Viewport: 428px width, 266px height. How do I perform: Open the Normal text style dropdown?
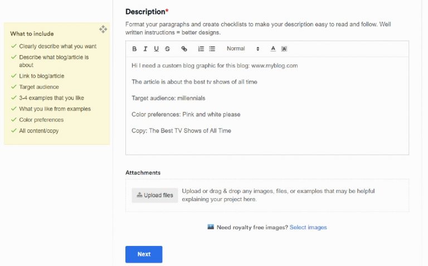tap(243, 49)
